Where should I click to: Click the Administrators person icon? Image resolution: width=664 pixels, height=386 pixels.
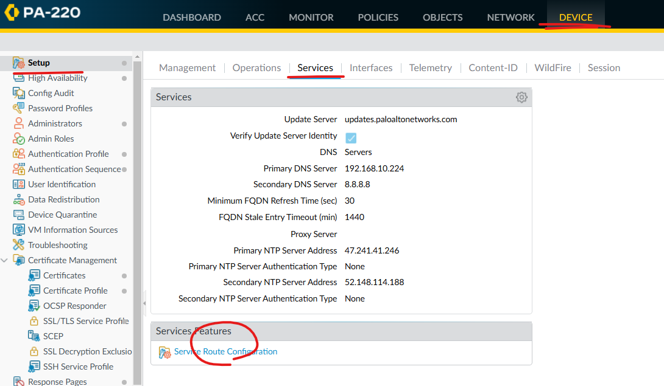click(x=19, y=123)
